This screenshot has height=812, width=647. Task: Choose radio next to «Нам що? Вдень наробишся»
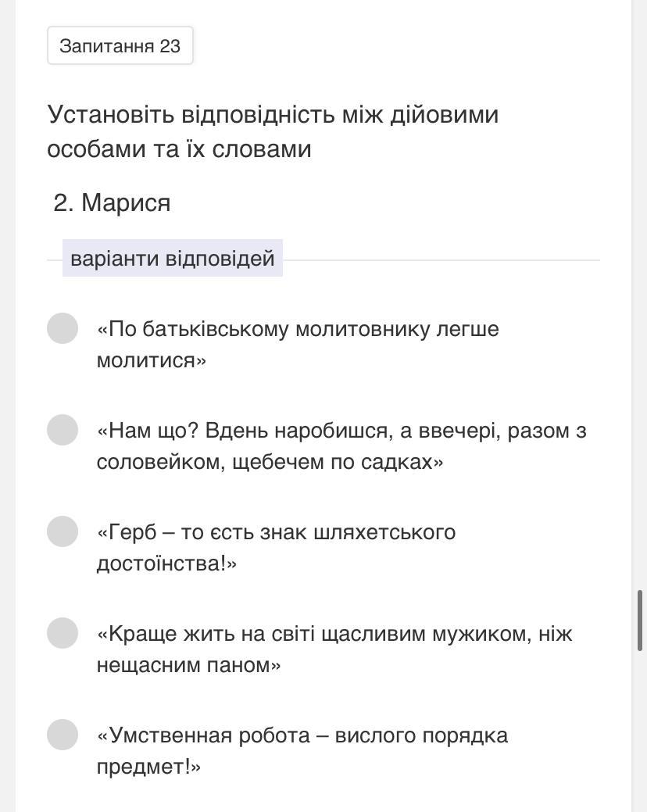(63, 430)
